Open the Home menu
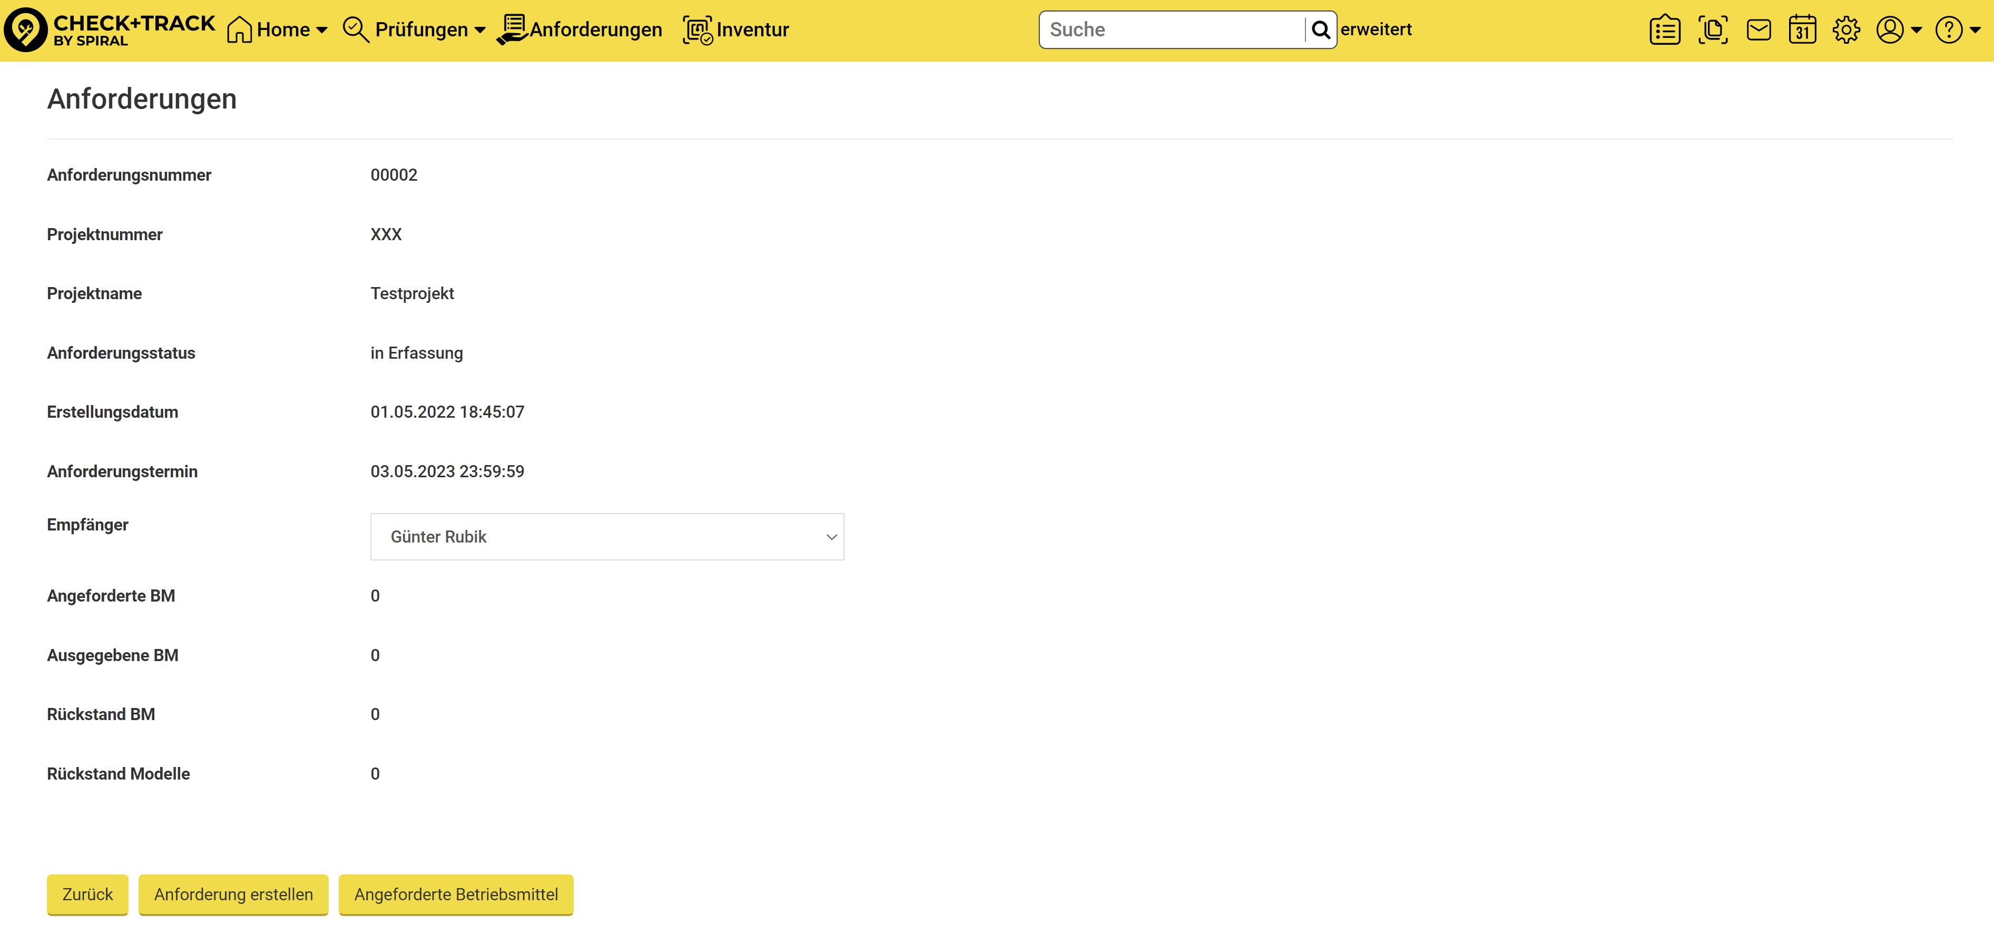 tap(283, 29)
